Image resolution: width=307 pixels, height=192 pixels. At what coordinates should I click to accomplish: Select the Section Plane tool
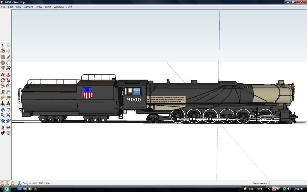pyautogui.click(x=8, y=133)
